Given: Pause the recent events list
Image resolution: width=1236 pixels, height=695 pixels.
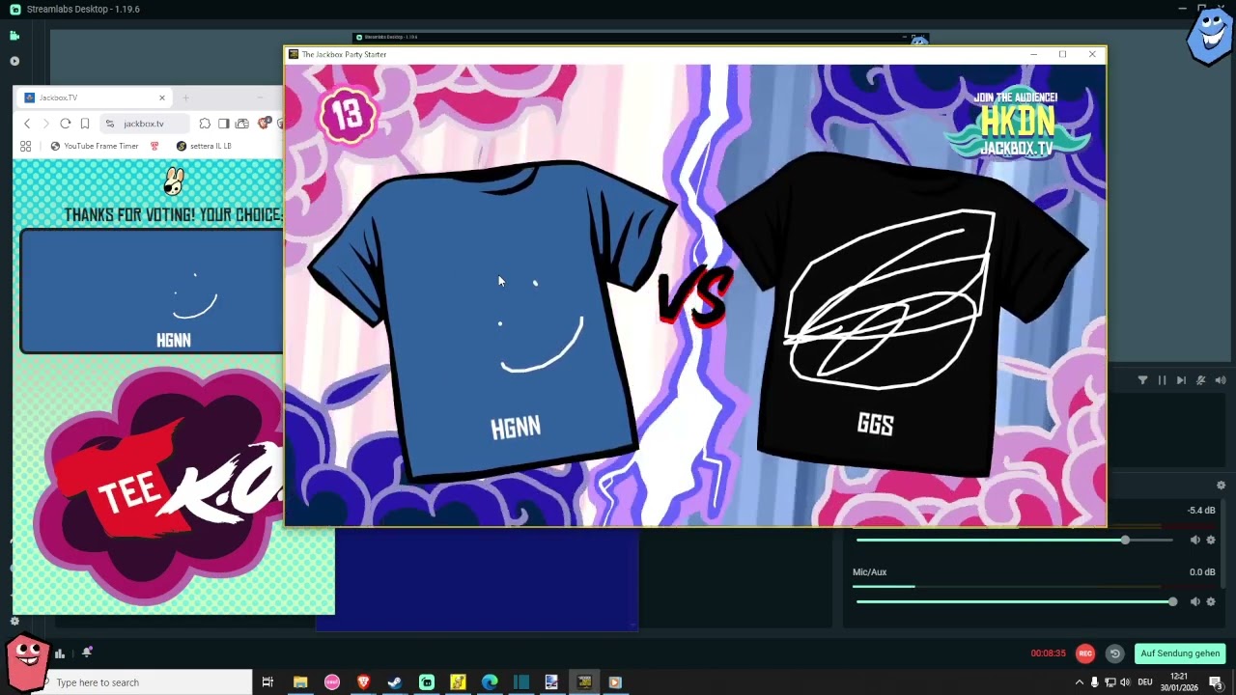Looking at the screenshot, I should (1162, 380).
